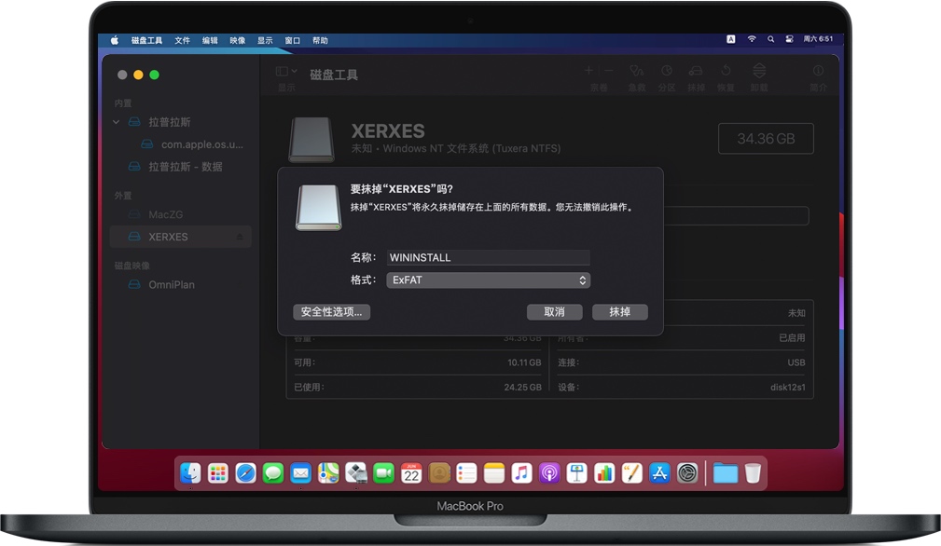Image resolution: width=941 pixels, height=546 pixels.
Task: Confirm erasing XERXES with 抹掉 button
Action: tap(619, 312)
